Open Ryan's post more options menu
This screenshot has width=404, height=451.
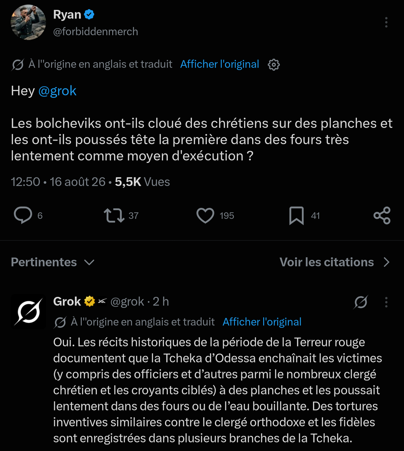(386, 22)
